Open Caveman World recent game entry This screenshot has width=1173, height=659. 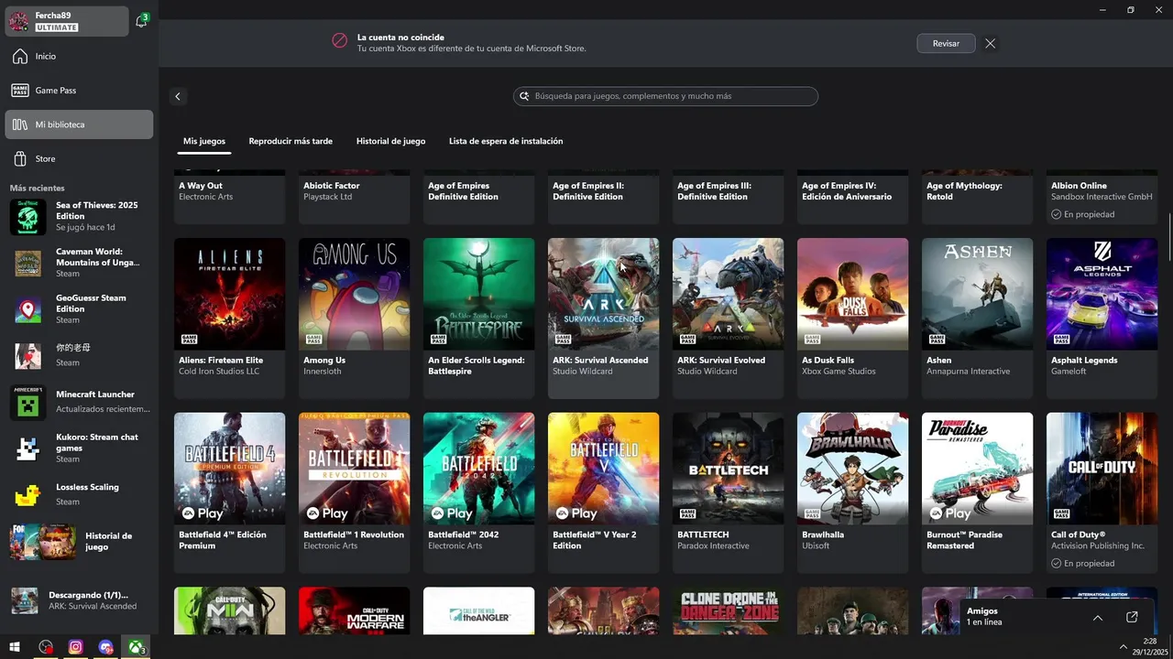[x=79, y=263]
